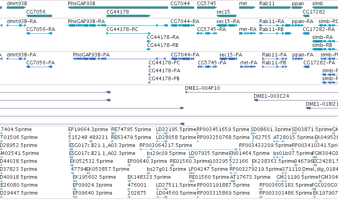Image resolution: width=338 pixels, height=199 pixels.
Task: Click transcript CG44178-RA label
Action: (x=163, y=37)
